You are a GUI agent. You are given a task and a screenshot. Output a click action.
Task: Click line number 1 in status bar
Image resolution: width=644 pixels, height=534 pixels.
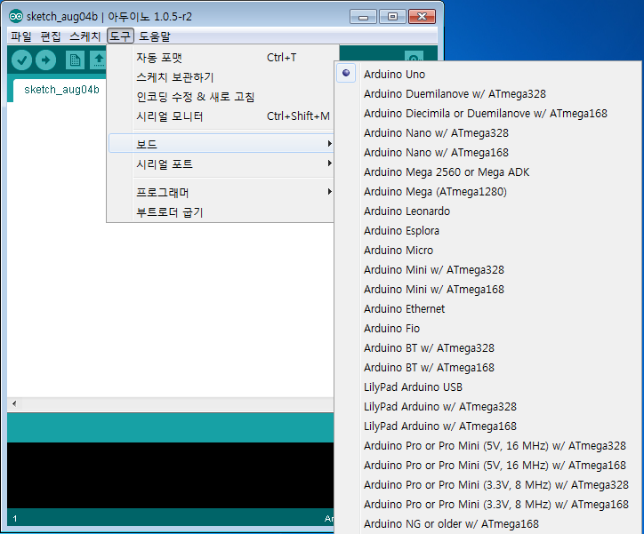pyautogui.click(x=15, y=519)
